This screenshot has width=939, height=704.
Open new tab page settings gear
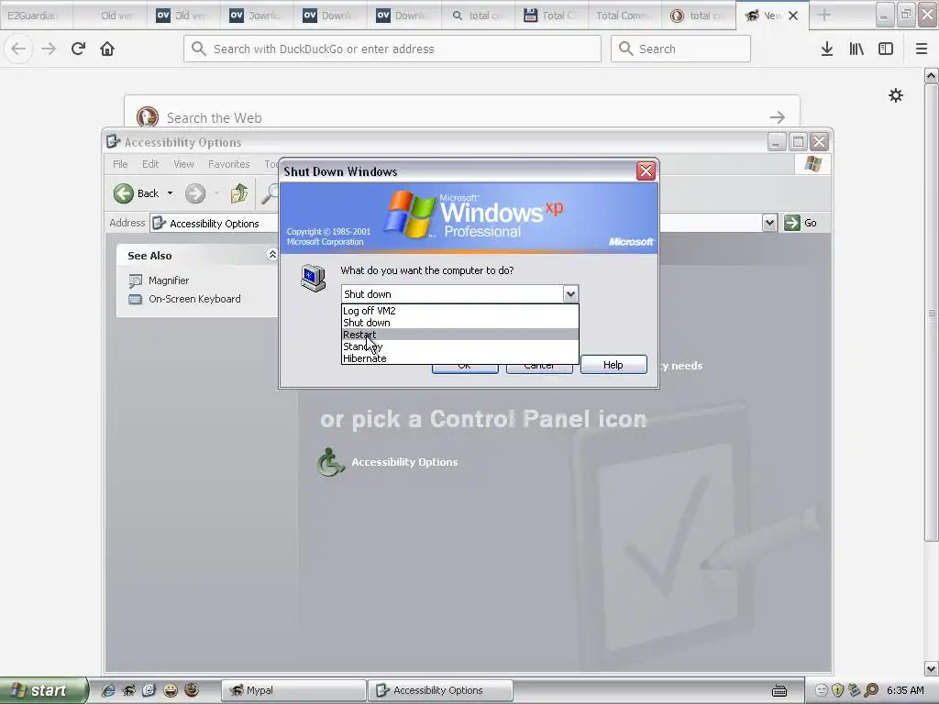click(x=896, y=95)
